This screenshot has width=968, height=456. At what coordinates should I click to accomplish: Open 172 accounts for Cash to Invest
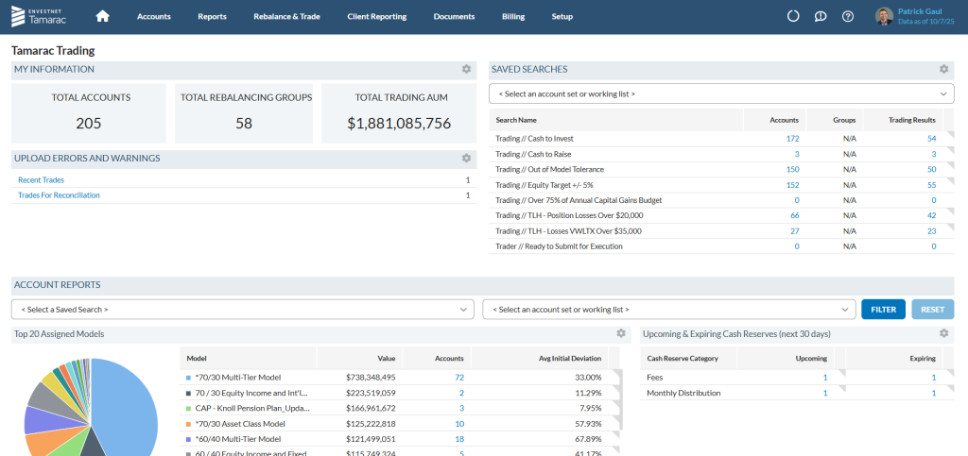pos(793,139)
